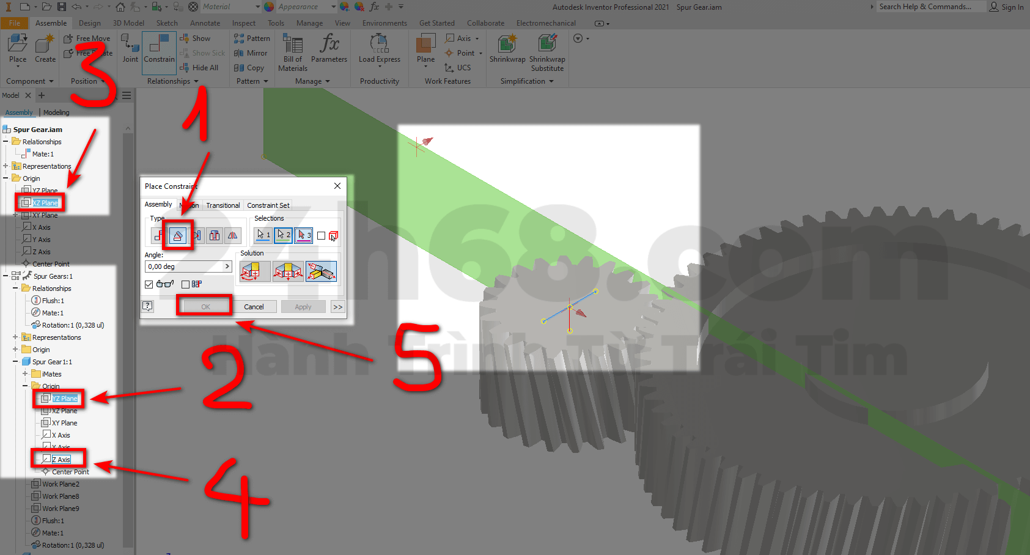Open the Appearance dropdown in the toolbar
The image size is (1030, 555).
tap(334, 7)
